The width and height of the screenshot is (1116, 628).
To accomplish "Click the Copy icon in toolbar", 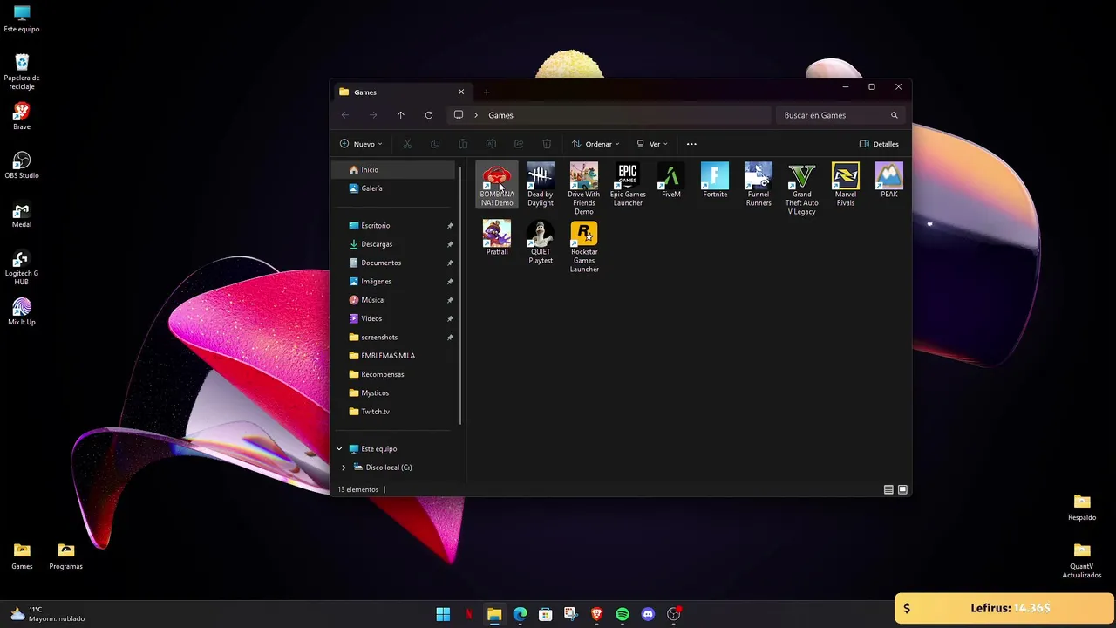I will coord(435,144).
